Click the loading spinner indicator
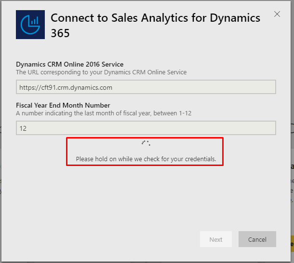Image resolution: width=294 pixels, height=263 pixels. pos(146,143)
